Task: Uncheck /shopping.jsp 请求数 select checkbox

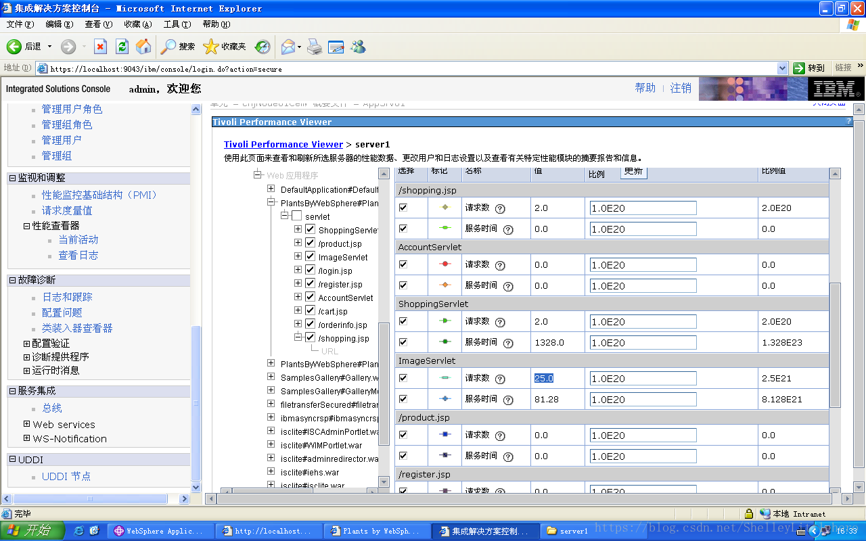Action: [x=403, y=208]
